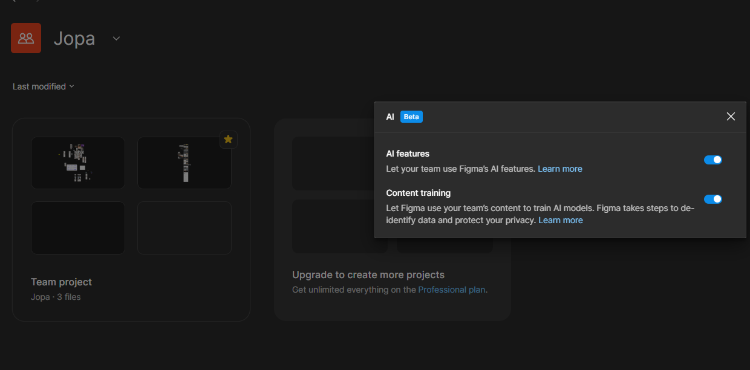The image size is (750, 370).
Task: Click the 'Content training' setting label
Action: tap(419, 193)
